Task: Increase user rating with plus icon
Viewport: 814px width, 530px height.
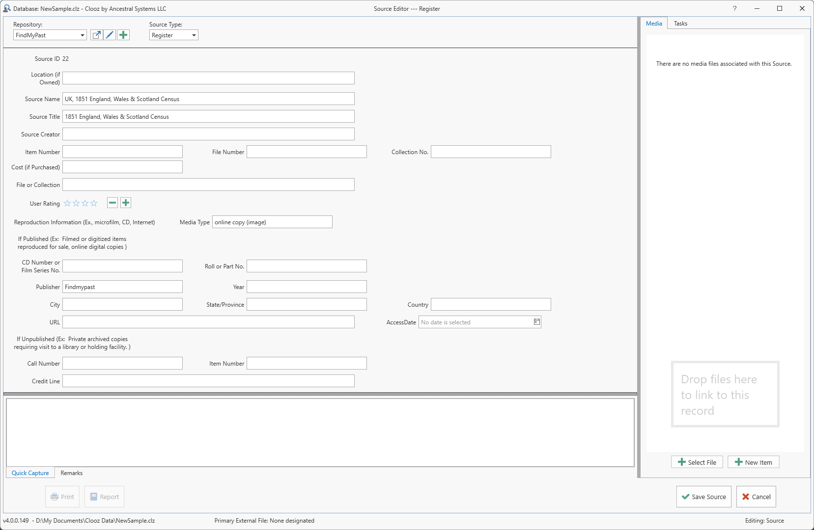Action: 126,203
